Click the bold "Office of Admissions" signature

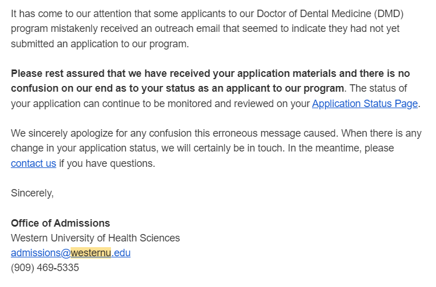click(x=60, y=223)
